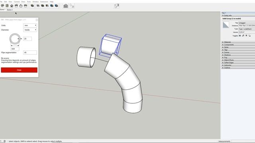
Task: Open the Extensions menu
Action: point(44,2)
